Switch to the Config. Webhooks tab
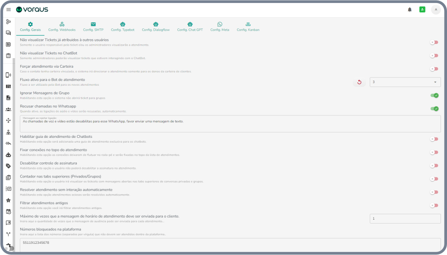Screen dimensions: 447x255 pyautogui.click(x=62, y=27)
